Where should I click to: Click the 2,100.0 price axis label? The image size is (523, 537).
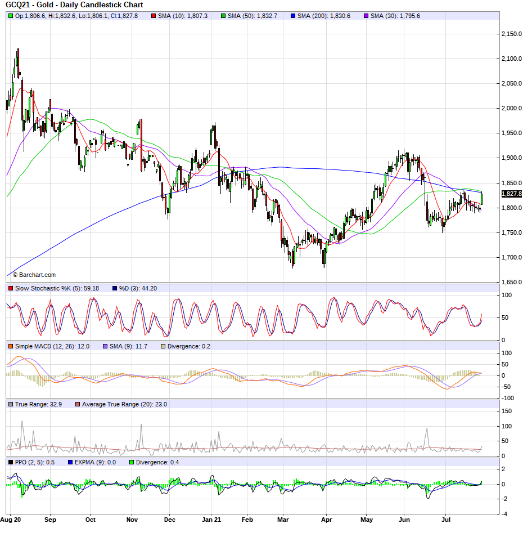[512, 59]
